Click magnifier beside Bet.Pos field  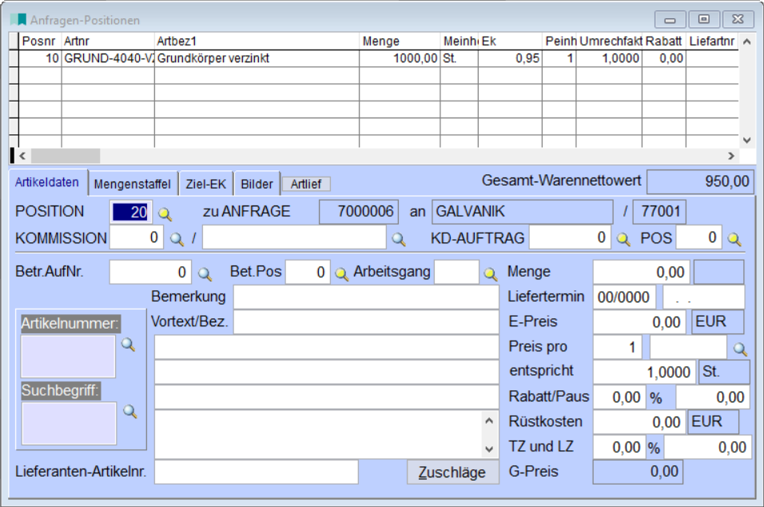[x=341, y=273]
